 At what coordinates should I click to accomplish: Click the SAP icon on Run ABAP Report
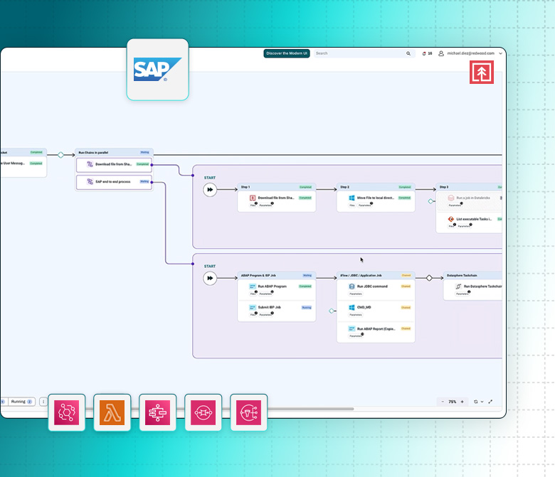pyautogui.click(x=351, y=328)
